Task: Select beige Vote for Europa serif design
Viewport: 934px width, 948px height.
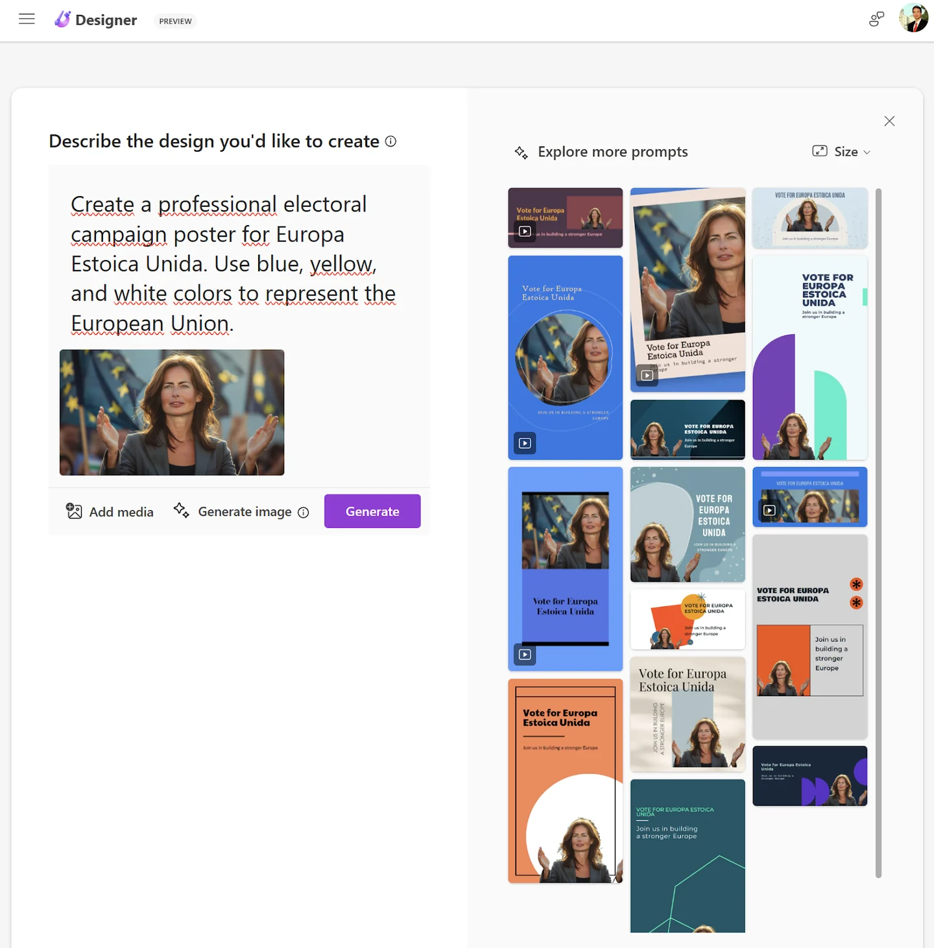Action: 688,714
